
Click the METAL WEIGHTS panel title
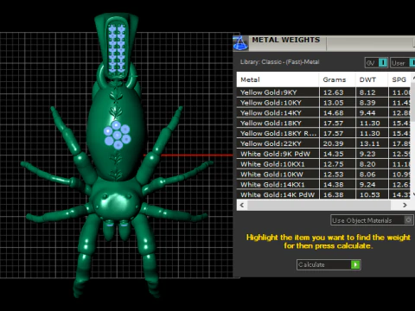point(286,40)
